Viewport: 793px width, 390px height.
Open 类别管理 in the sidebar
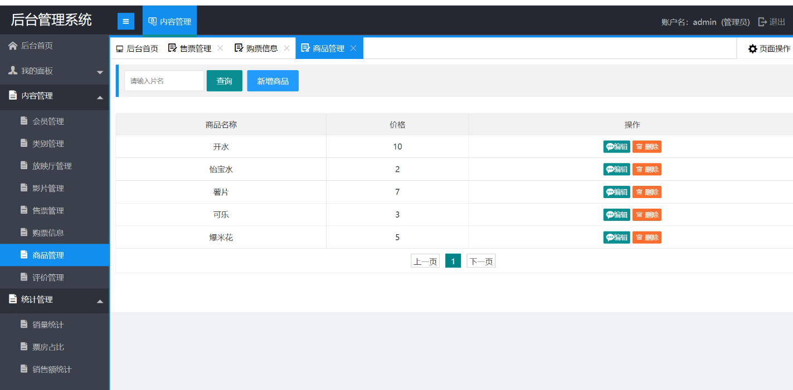tap(55, 144)
